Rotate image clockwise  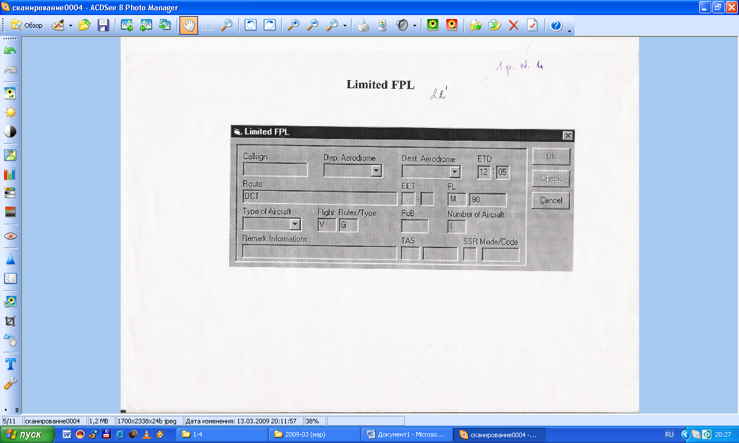270,25
